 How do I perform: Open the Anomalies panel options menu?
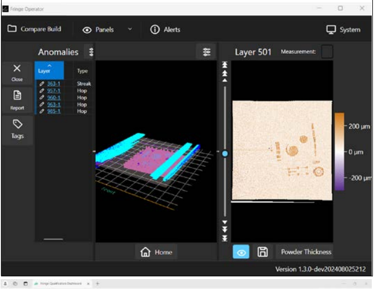[91, 52]
